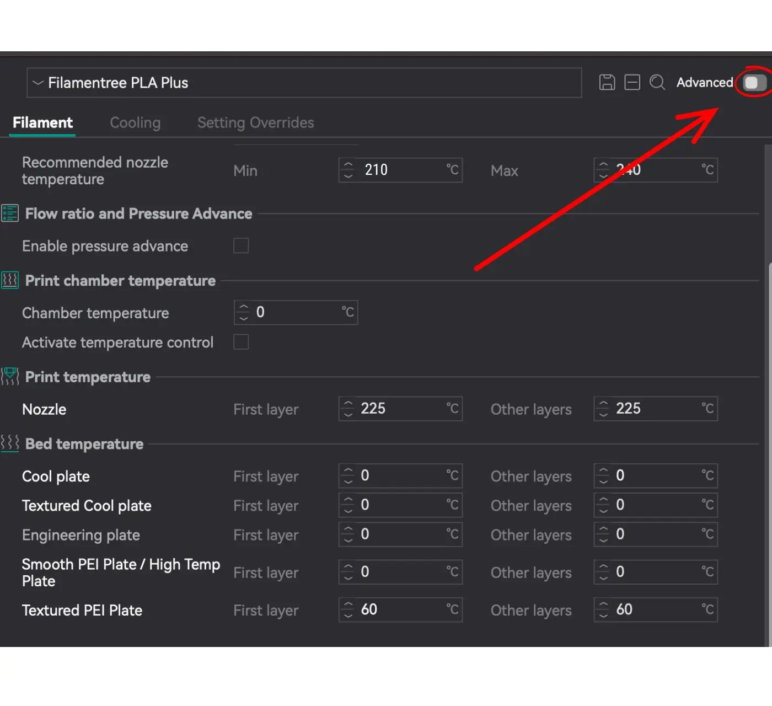This screenshot has height=706, width=772.
Task: Click the save preset floppy disk icon
Action: click(607, 82)
